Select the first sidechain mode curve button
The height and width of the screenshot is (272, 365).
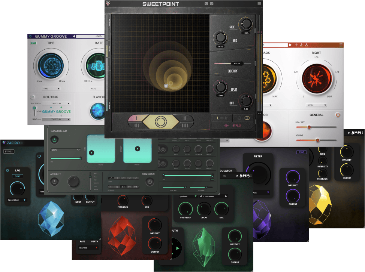point(111,178)
